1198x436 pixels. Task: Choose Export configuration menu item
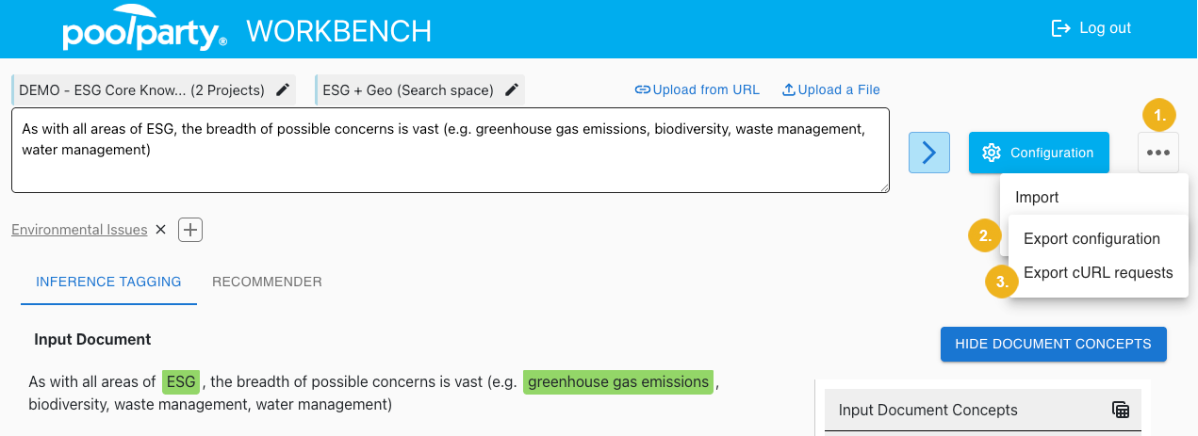point(1091,239)
